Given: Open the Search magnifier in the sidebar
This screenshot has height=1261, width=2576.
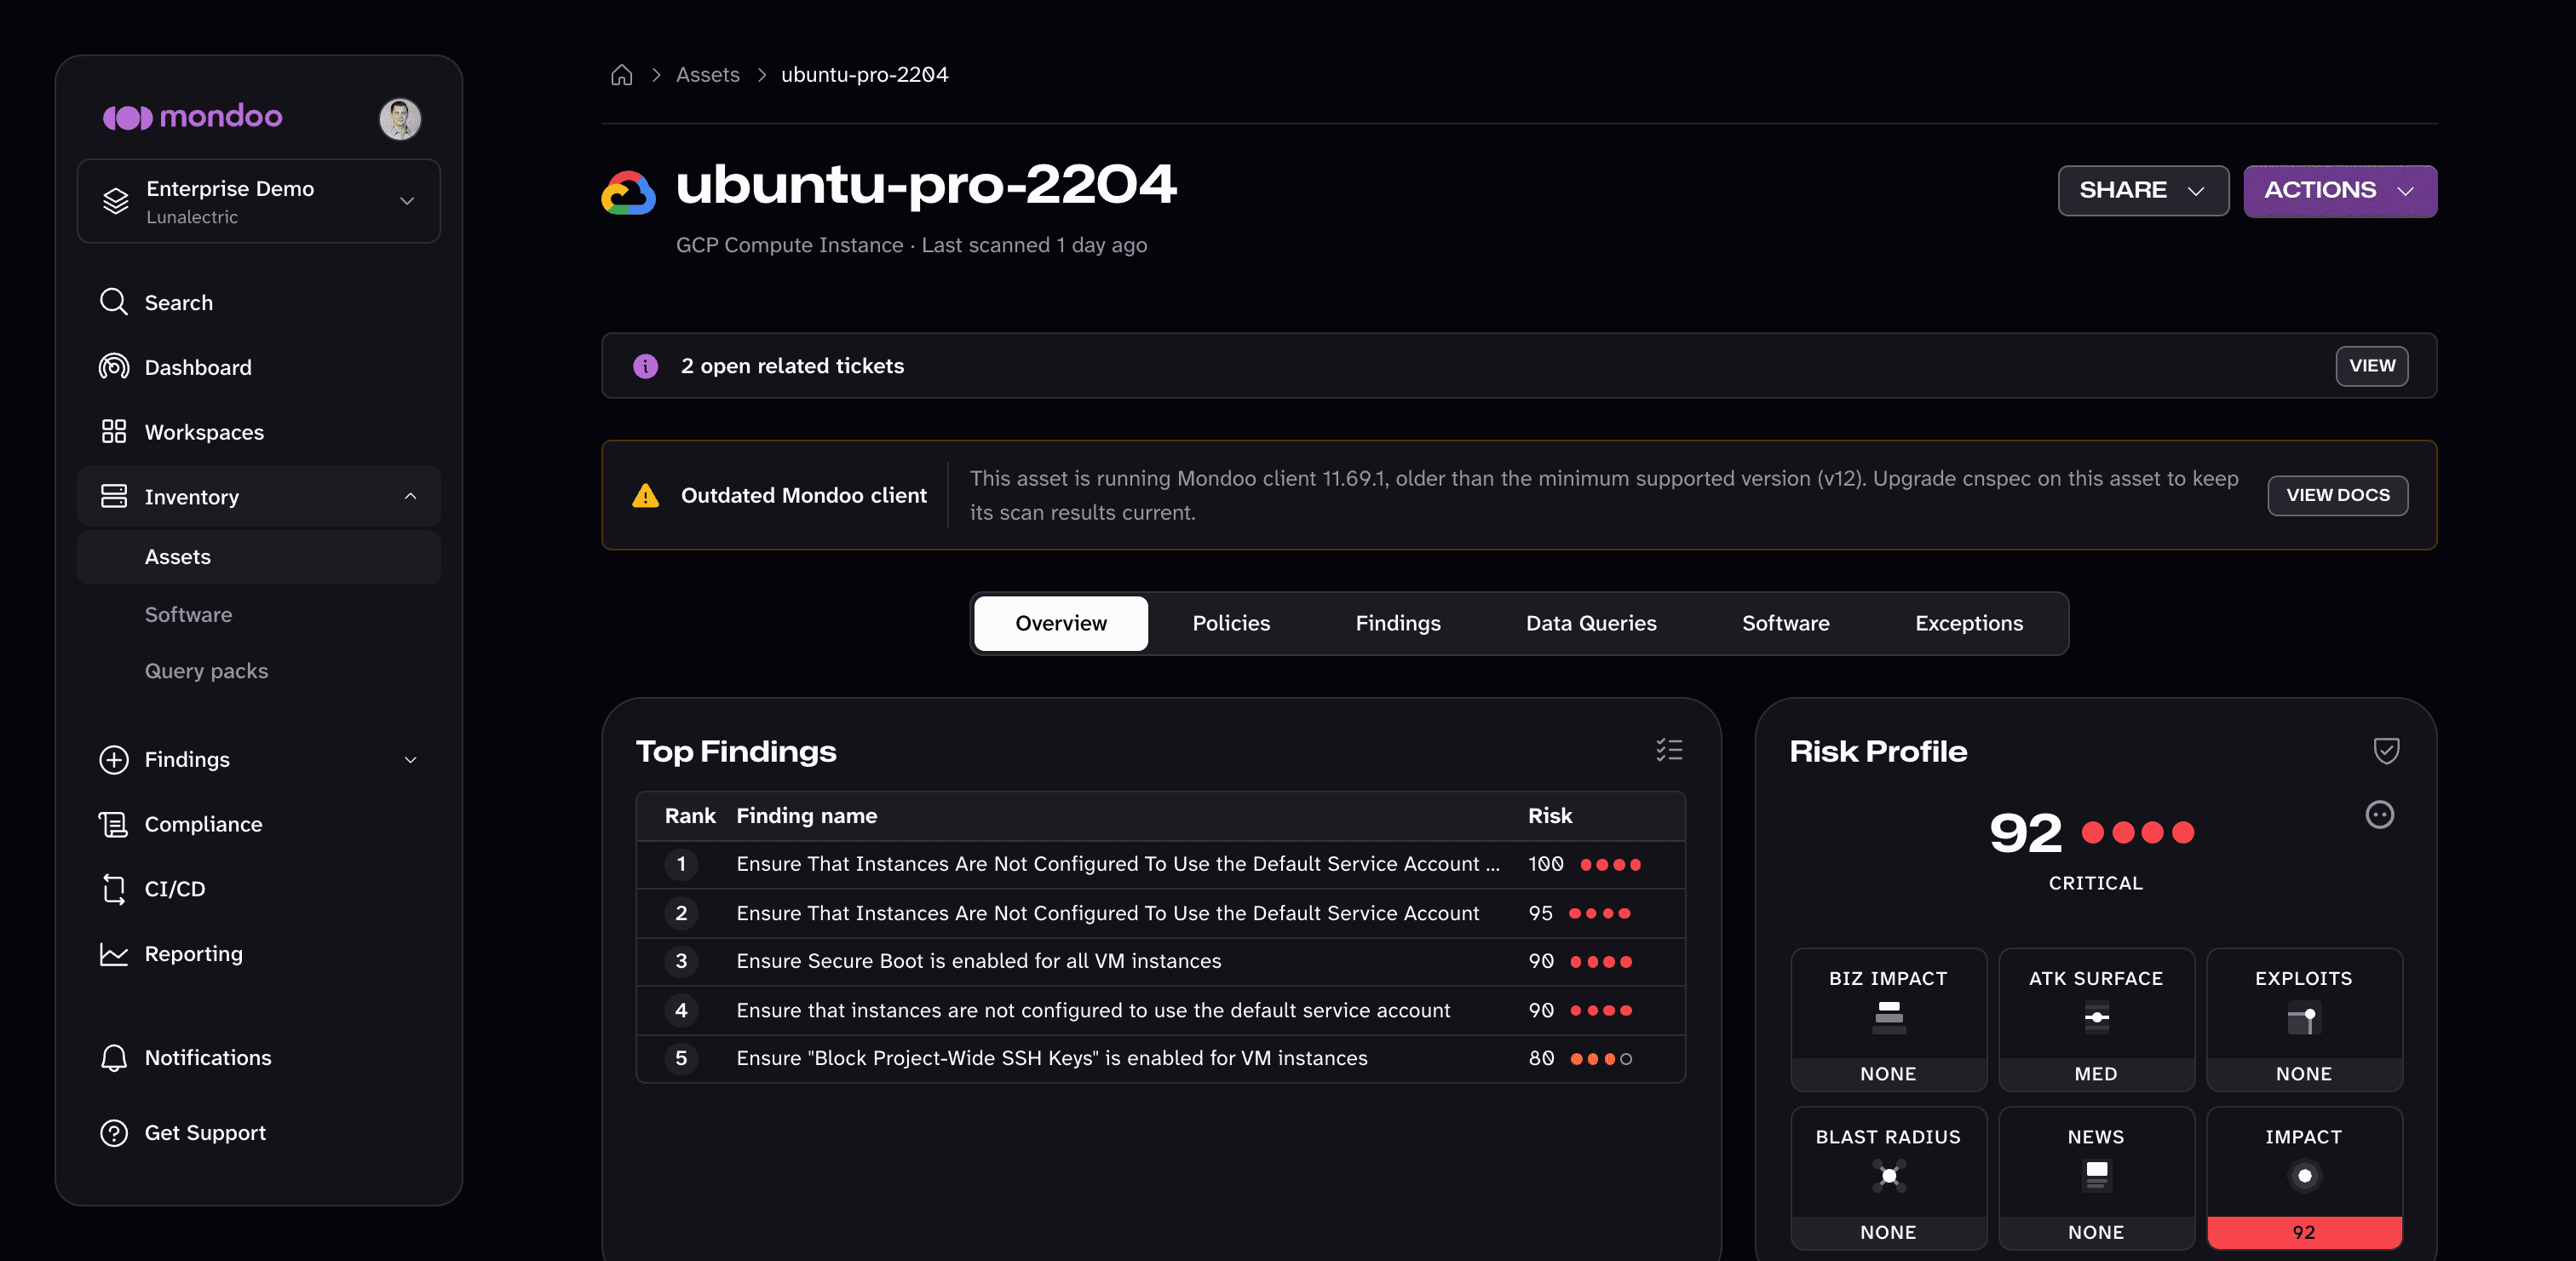Looking at the screenshot, I should pos(114,302).
